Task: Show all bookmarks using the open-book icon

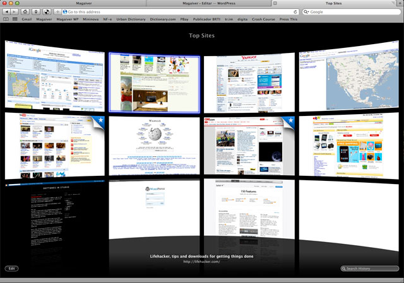Action: coord(6,19)
